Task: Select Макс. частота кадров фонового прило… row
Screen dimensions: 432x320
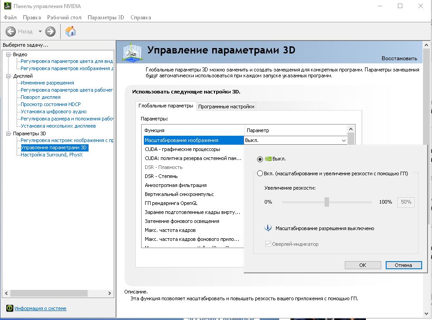Action: (194, 239)
